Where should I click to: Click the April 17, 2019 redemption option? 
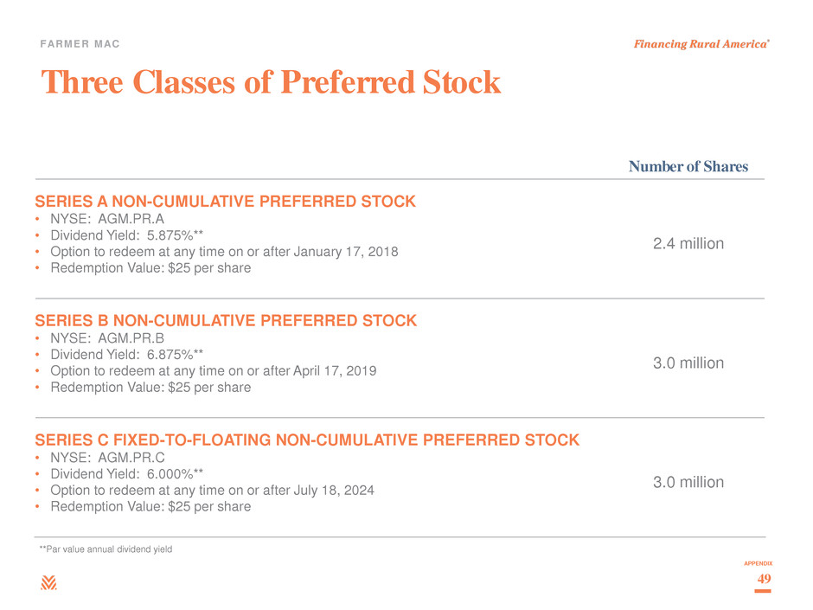click(x=213, y=371)
